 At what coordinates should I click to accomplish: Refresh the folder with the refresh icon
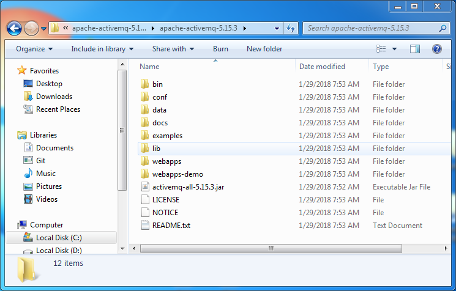coord(291,29)
